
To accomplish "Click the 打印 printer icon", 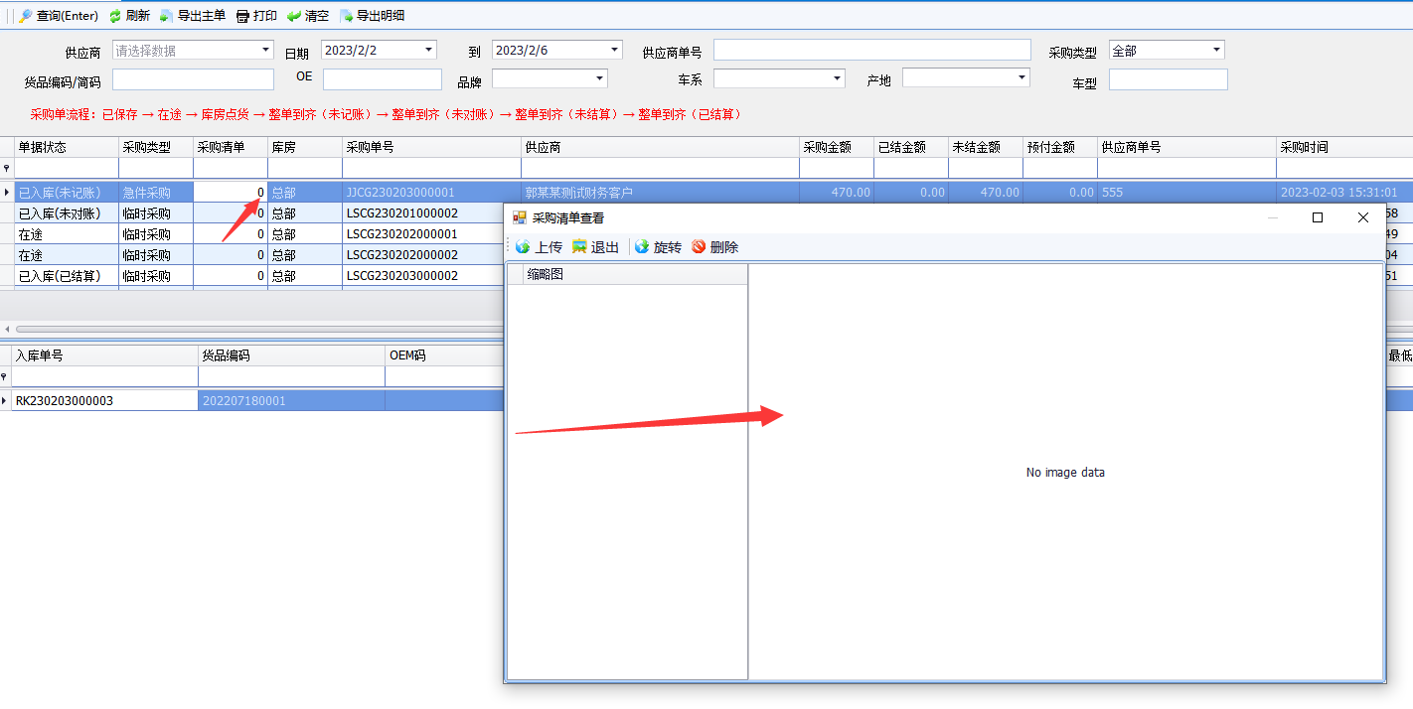I will [242, 16].
